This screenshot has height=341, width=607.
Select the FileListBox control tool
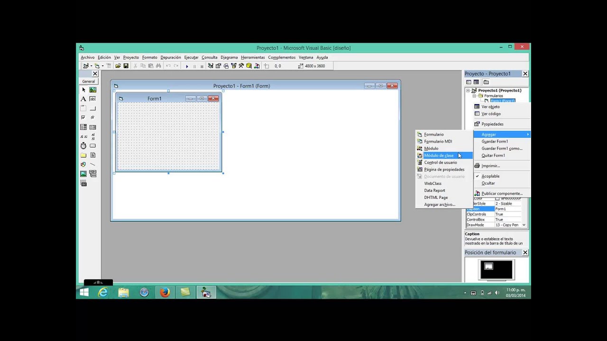(92, 155)
